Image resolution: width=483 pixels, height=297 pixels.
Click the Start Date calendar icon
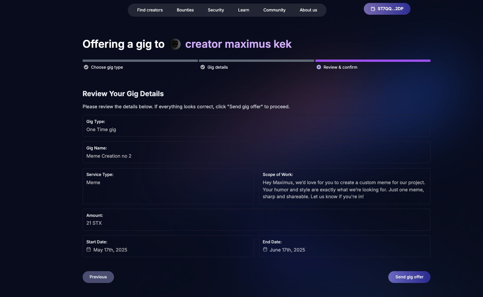pyautogui.click(x=89, y=250)
